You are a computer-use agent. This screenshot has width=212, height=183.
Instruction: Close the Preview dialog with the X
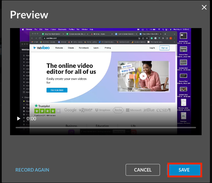click(x=204, y=7)
